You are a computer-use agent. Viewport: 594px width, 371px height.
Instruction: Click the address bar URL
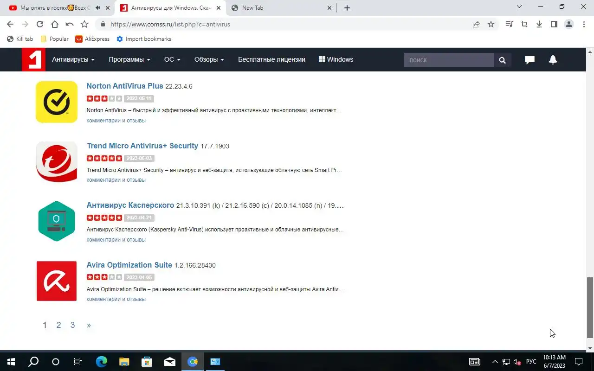pos(170,24)
